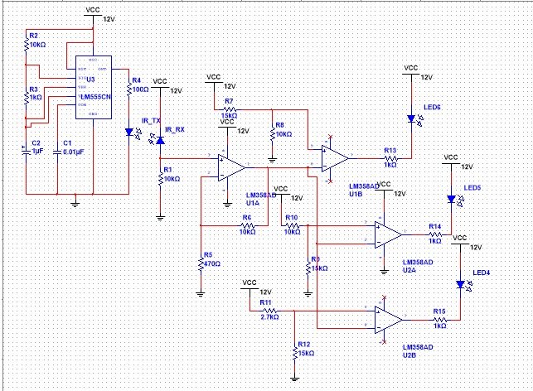Image resolution: width=533 pixels, height=391 pixels.
Task: Select resistor R12 symbol
Action: (x=295, y=353)
